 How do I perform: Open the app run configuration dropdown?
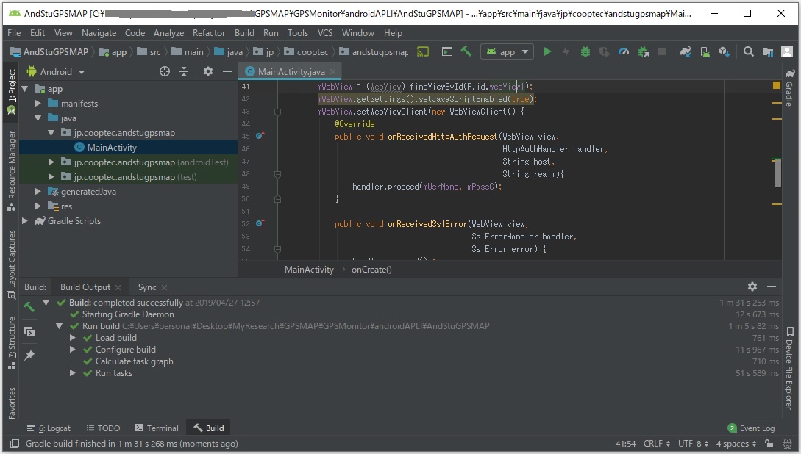[x=507, y=52]
